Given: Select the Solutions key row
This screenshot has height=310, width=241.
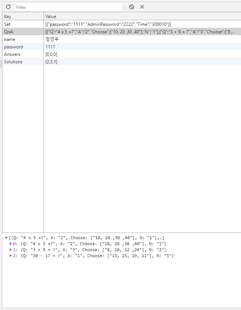Looking at the screenshot, I should tap(13, 62).
